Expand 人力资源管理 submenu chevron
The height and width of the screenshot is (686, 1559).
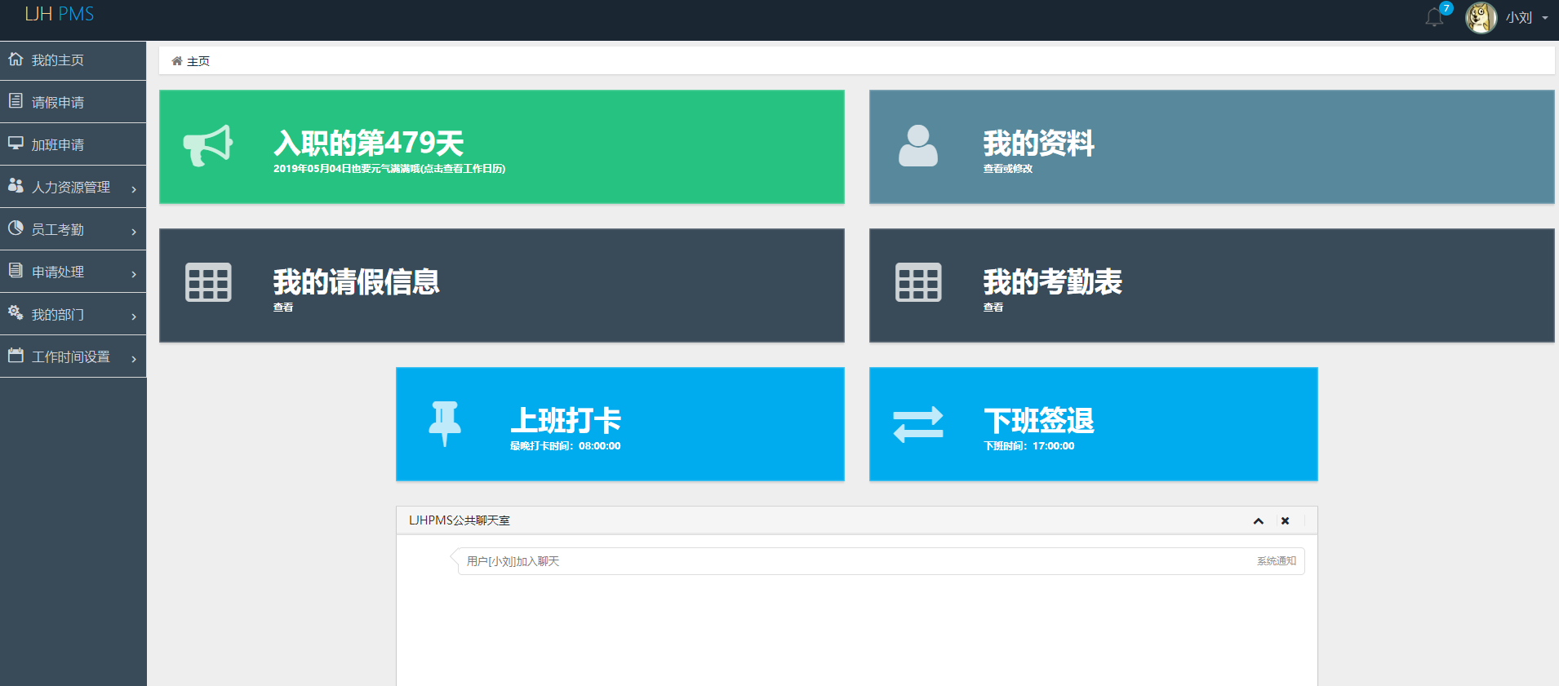click(134, 188)
